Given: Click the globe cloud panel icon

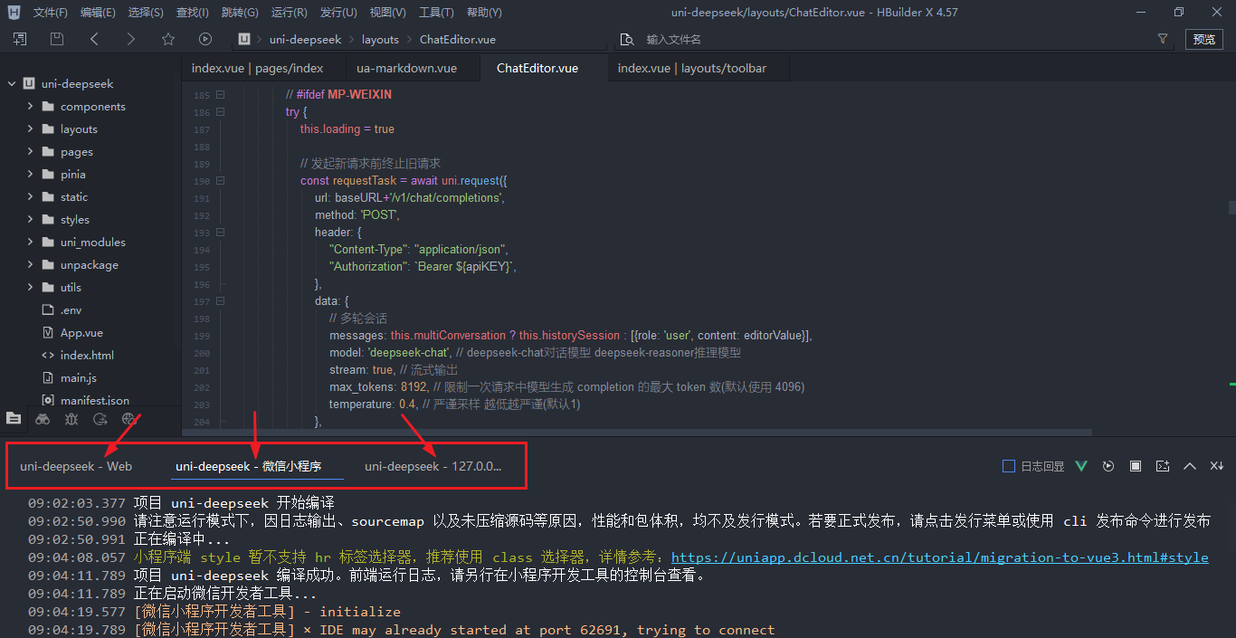Looking at the screenshot, I should tap(129, 418).
